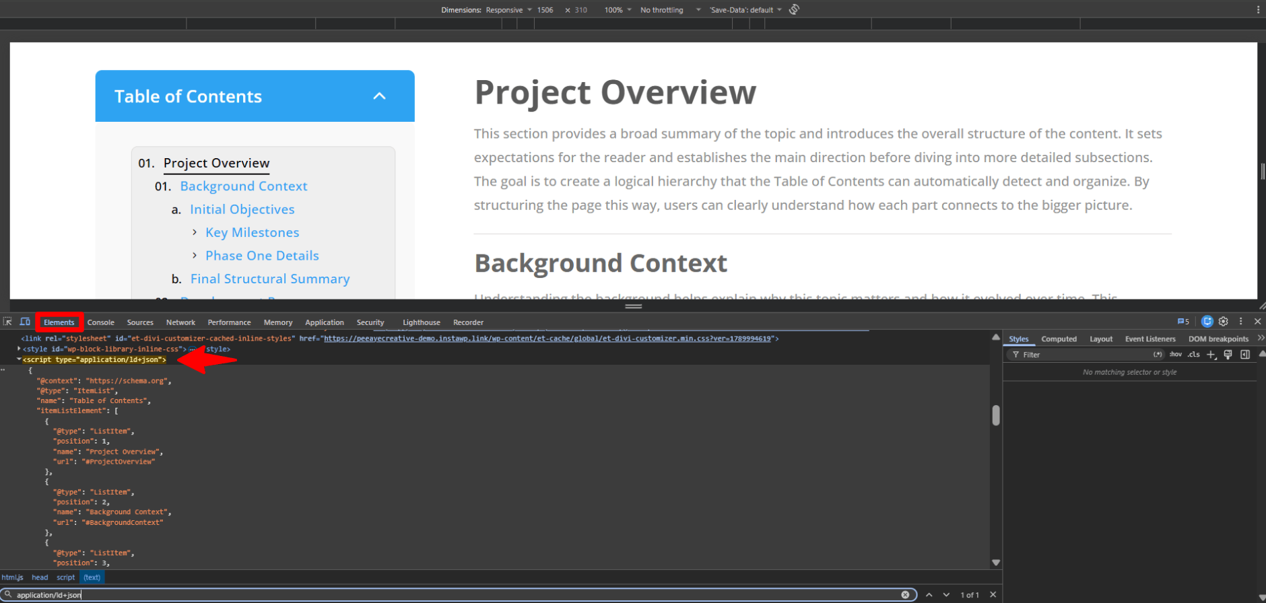The height and width of the screenshot is (603, 1266).
Task: Collapse the script application/ld+json node
Action: coord(19,359)
